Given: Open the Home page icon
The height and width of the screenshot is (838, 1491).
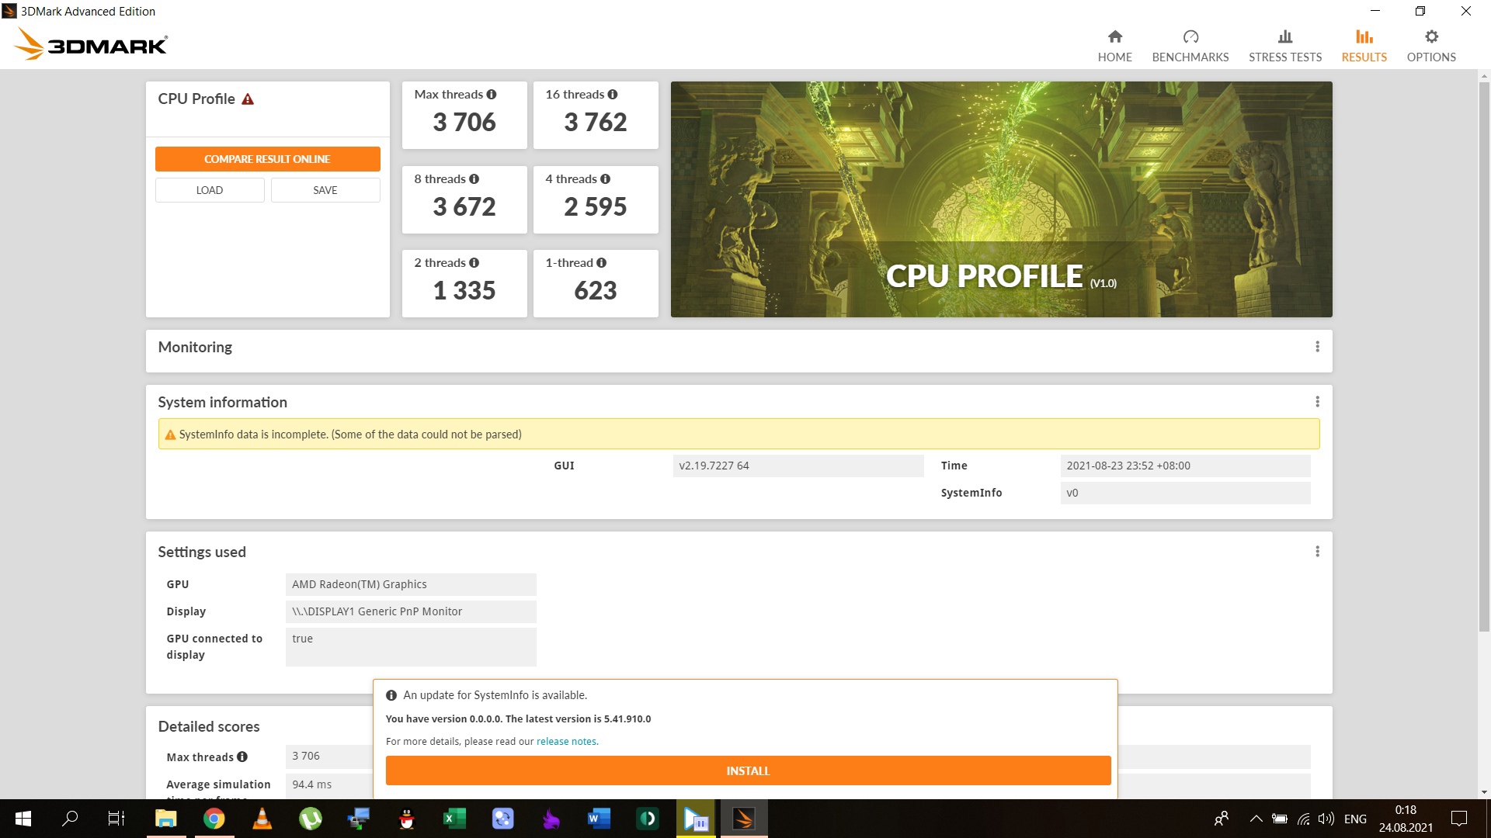Looking at the screenshot, I should pyautogui.click(x=1114, y=37).
